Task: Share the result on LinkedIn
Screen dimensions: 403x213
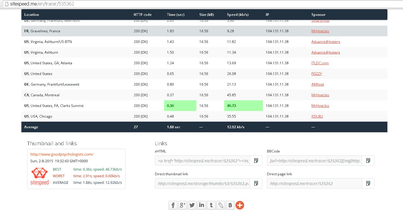Action: (202, 205)
